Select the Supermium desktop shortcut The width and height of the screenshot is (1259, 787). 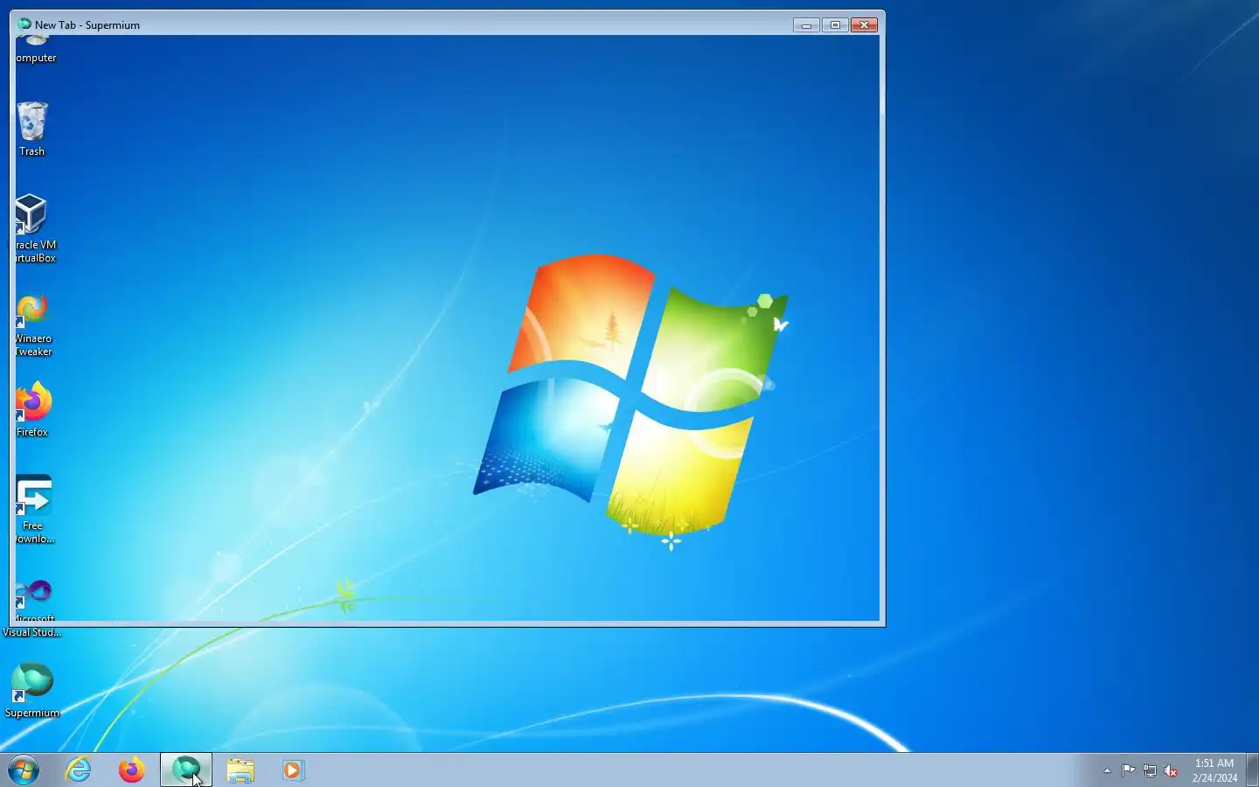(32, 690)
